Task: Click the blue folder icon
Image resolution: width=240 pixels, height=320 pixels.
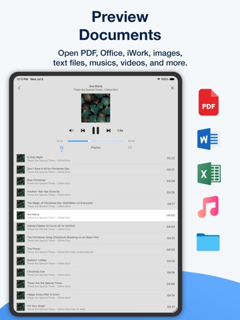Action: (208, 242)
